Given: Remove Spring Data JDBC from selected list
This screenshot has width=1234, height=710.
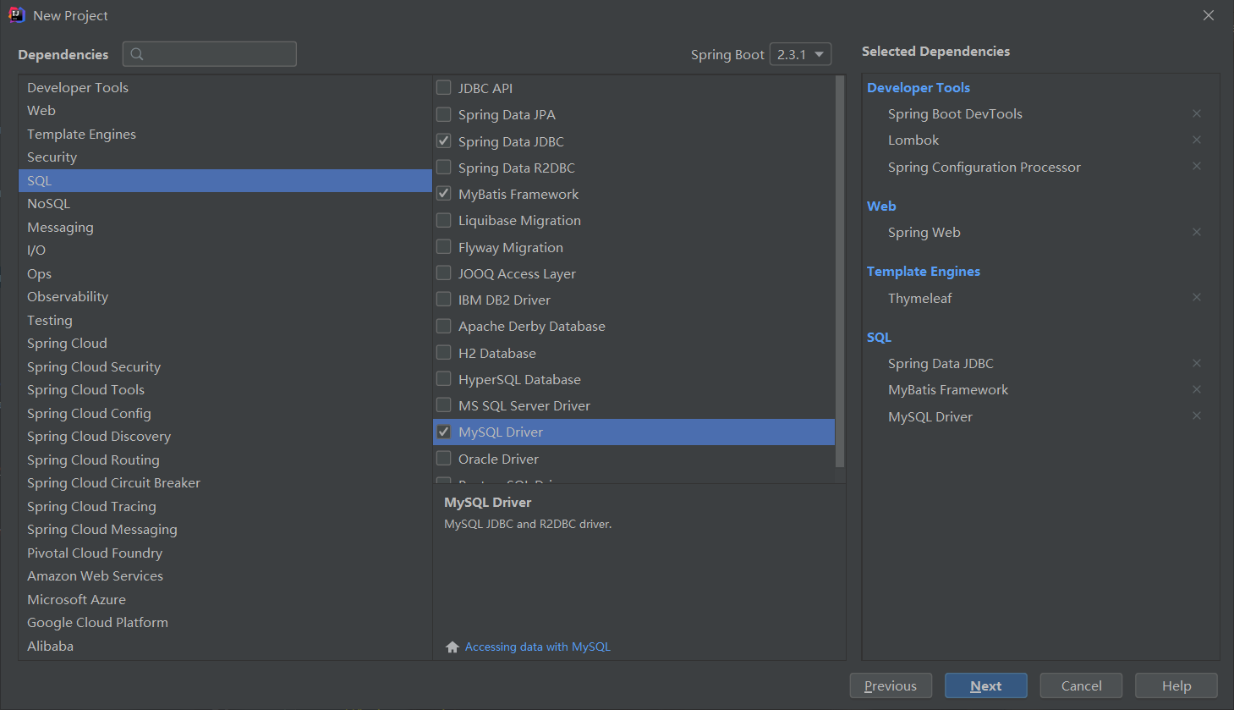Looking at the screenshot, I should [x=1197, y=363].
